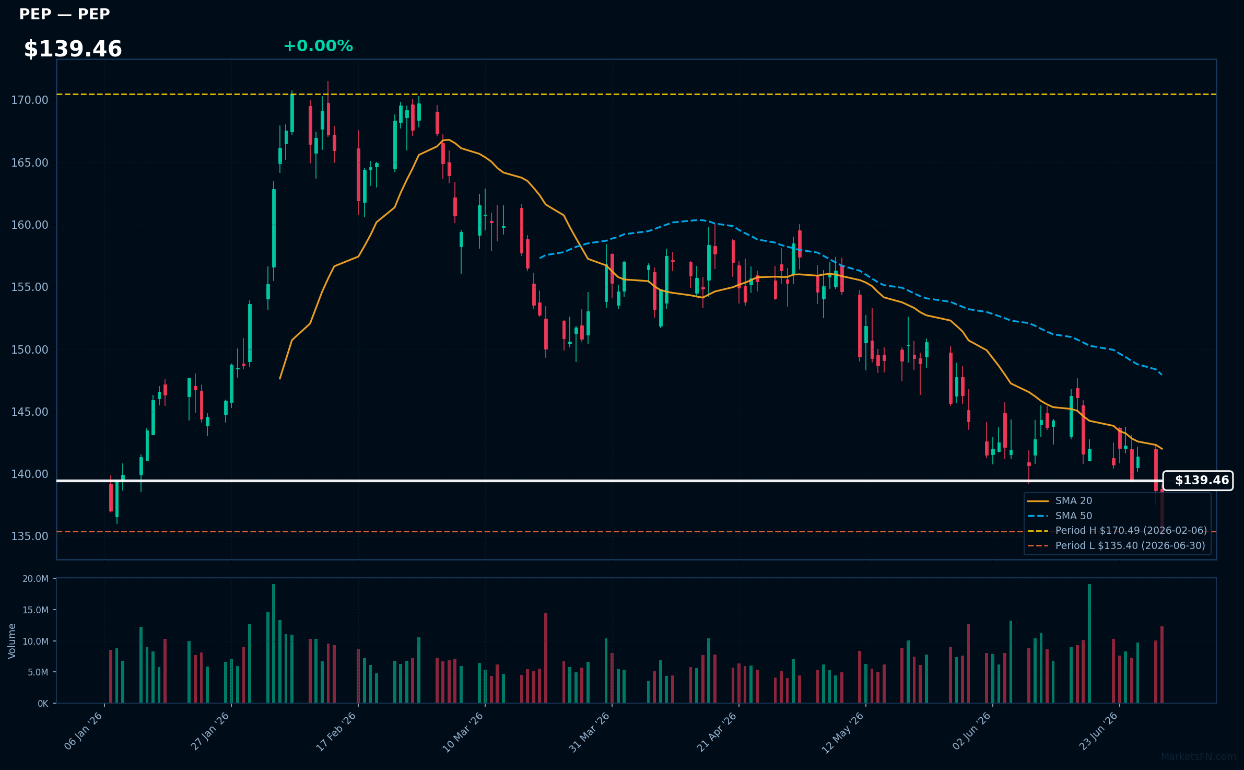The height and width of the screenshot is (770, 1244).
Task: Click the 5.0M volume axis label
Action: (x=38, y=672)
